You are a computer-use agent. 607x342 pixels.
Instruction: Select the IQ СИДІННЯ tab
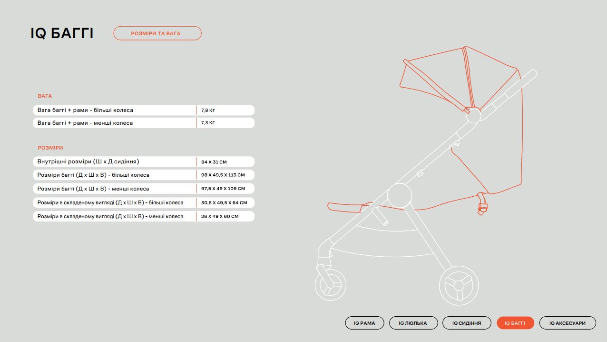click(x=466, y=323)
